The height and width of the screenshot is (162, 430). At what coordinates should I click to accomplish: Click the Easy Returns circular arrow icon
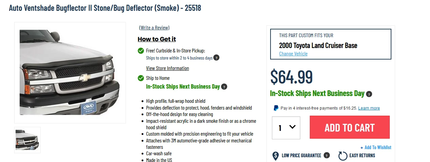pyautogui.click(x=343, y=156)
